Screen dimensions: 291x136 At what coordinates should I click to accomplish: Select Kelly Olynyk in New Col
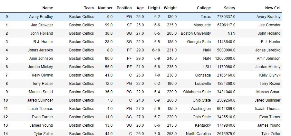pyautogui.click(x=270, y=75)
